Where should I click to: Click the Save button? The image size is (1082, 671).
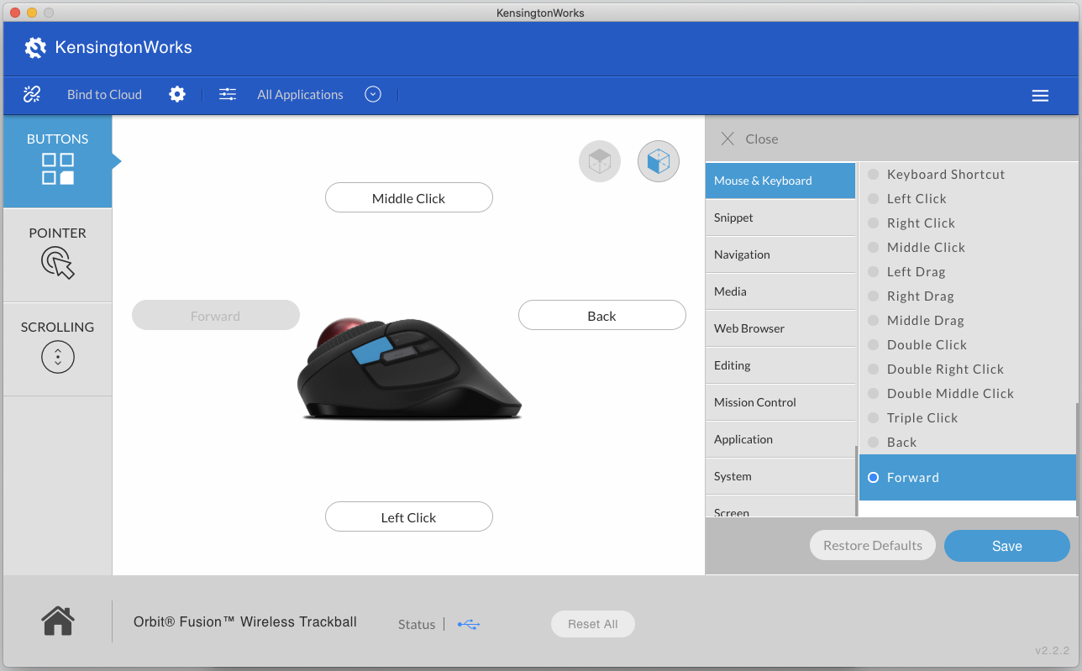tap(1006, 546)
